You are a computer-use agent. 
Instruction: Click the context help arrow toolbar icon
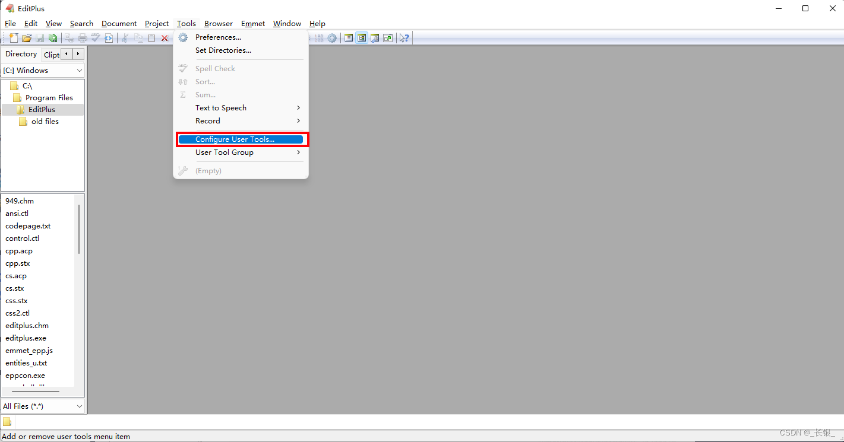404,37
